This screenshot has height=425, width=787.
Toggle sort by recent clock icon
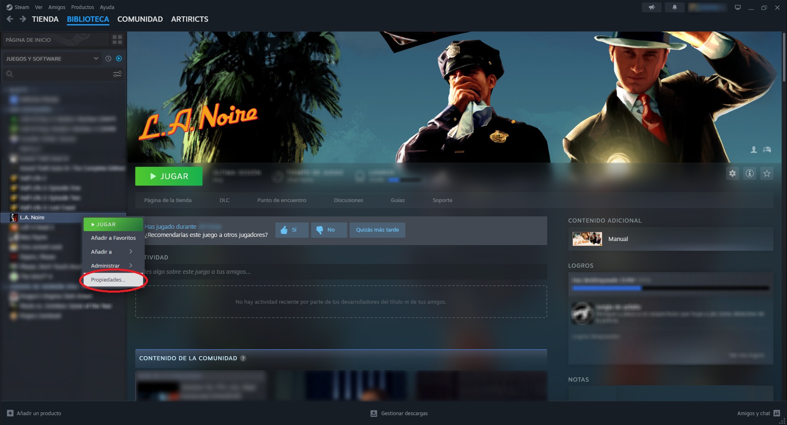click(108, 59)
